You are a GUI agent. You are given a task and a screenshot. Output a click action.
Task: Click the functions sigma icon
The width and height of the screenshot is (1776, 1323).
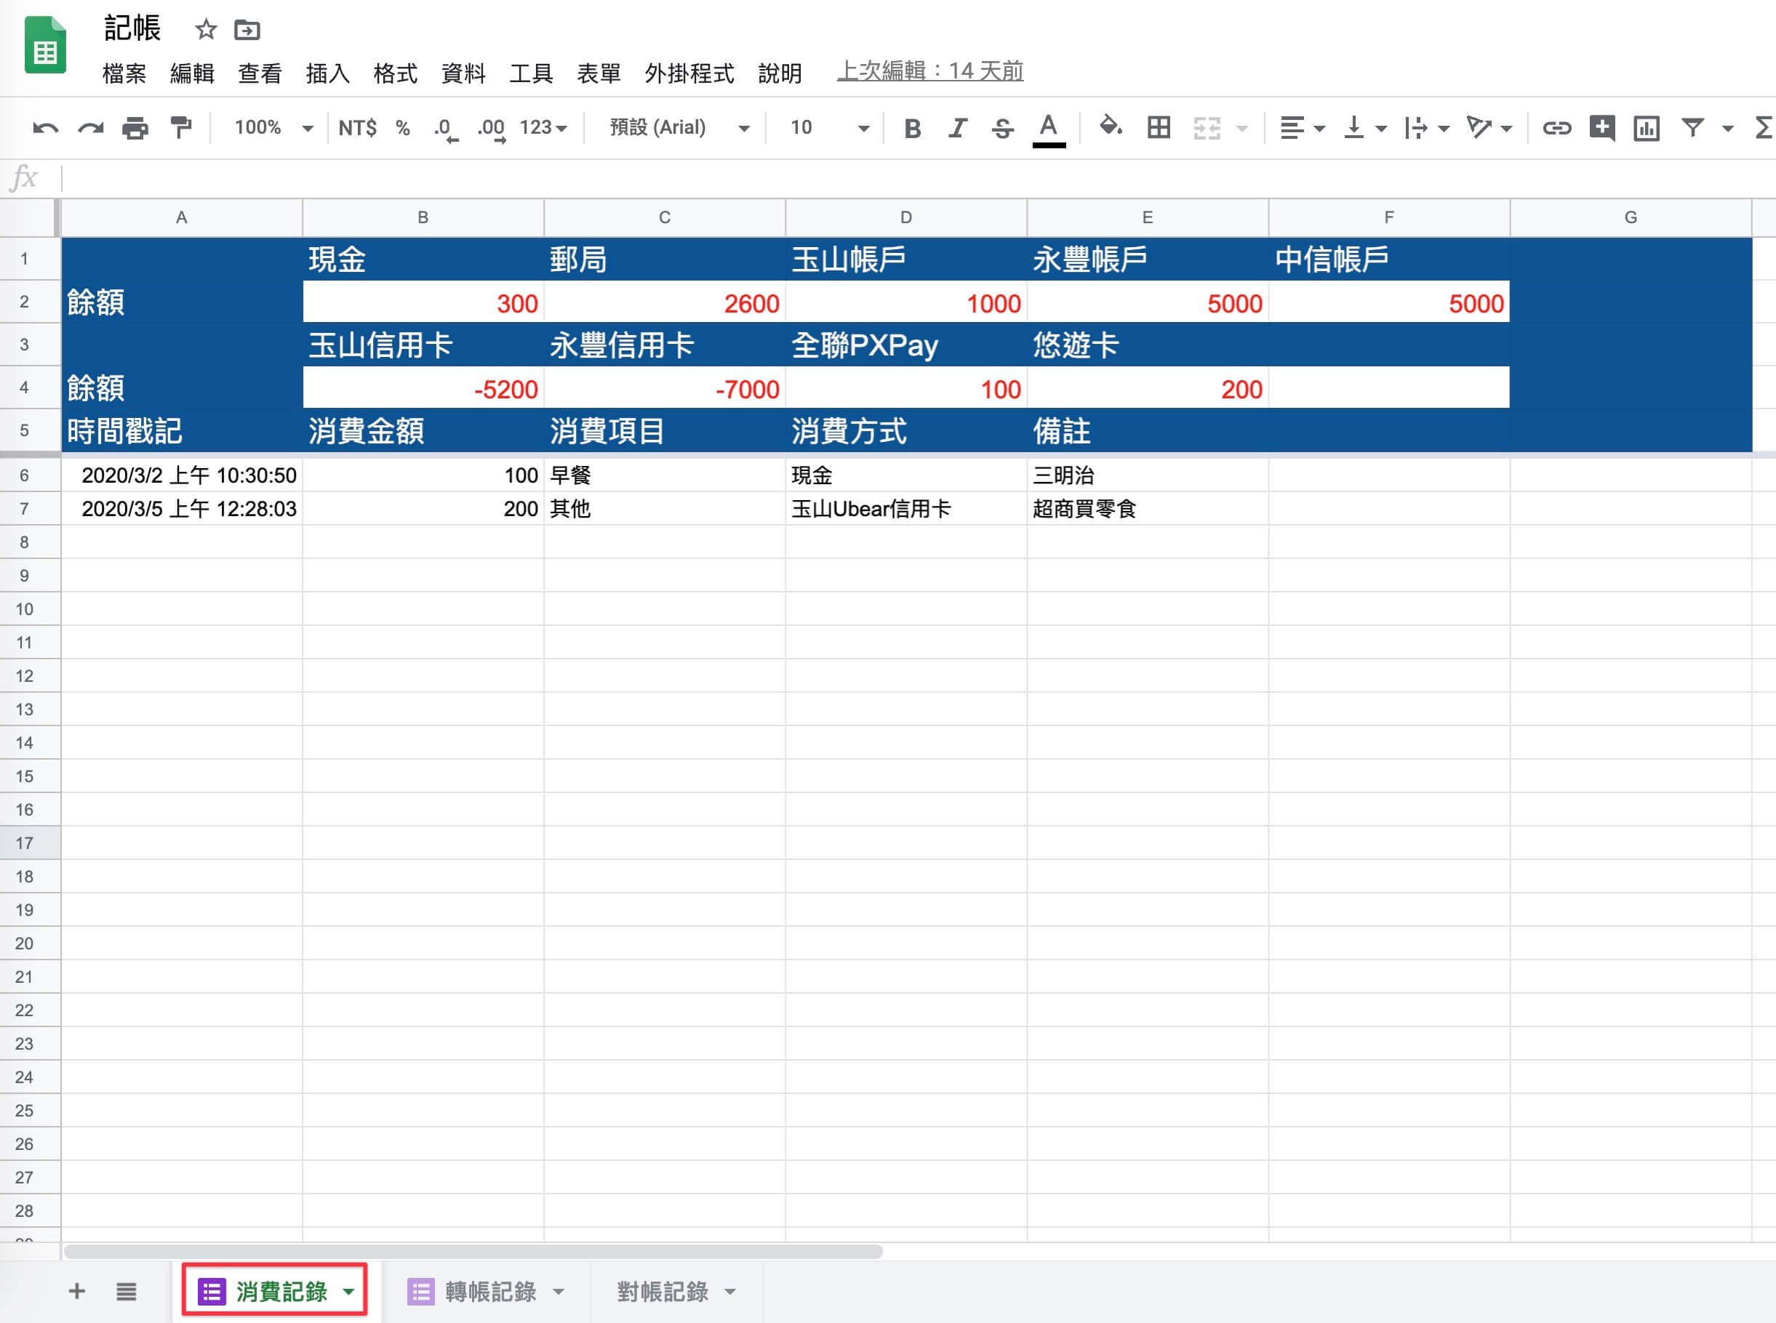[x=1763, y=128]
